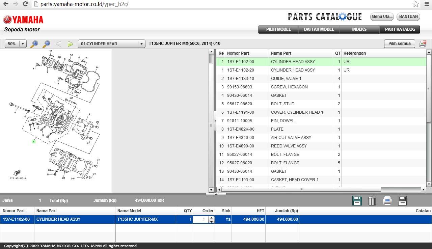The width and height of the screenshot is (432, 249).
Task: Click the Nama Part column header in parts list
Action: pyautogui.click(x=301, y=53)
